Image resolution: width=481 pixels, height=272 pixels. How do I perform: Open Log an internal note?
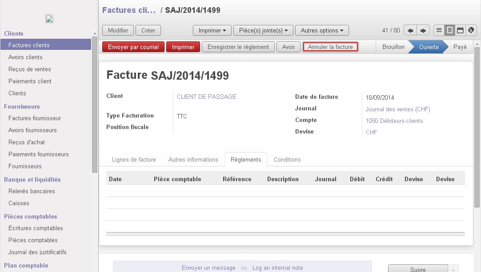pyautogui.click(x=278, y=268)
